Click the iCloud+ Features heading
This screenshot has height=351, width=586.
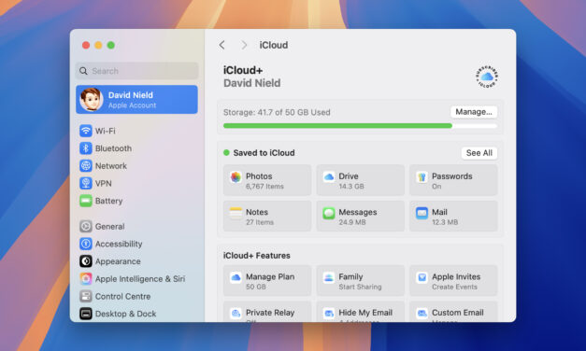[256, 256]
